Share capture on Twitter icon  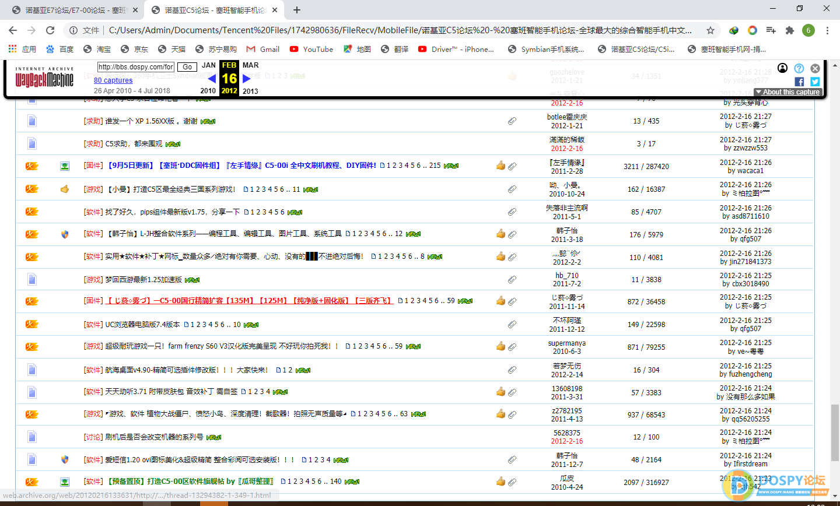click(x=815, y=82)
